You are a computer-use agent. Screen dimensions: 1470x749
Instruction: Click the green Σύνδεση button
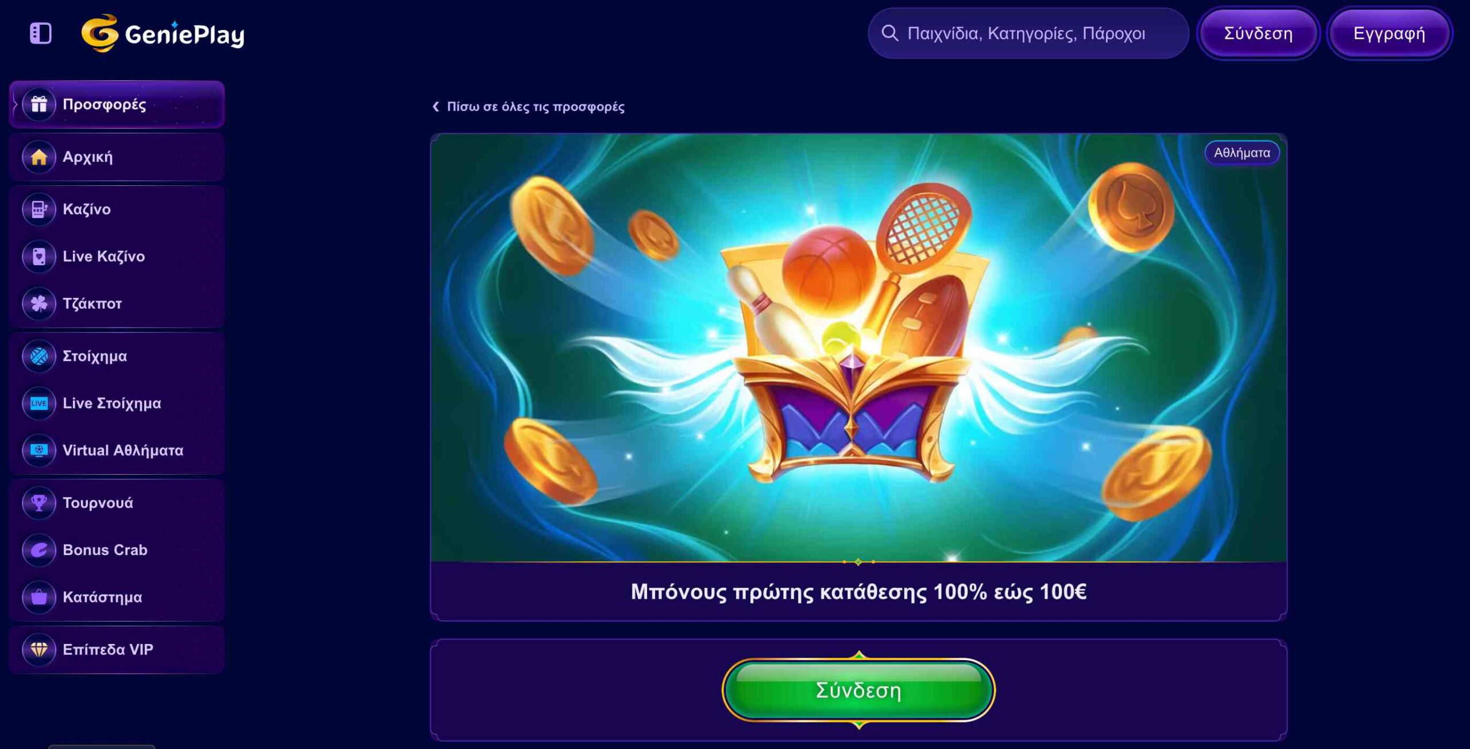(x=858, y=690)
